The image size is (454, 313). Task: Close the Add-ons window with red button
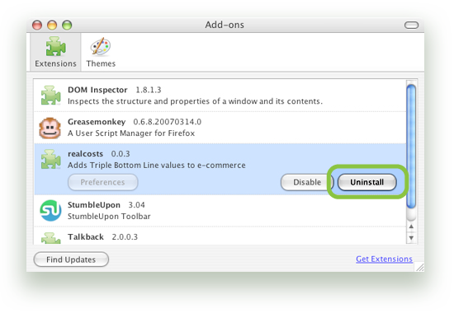37,26
